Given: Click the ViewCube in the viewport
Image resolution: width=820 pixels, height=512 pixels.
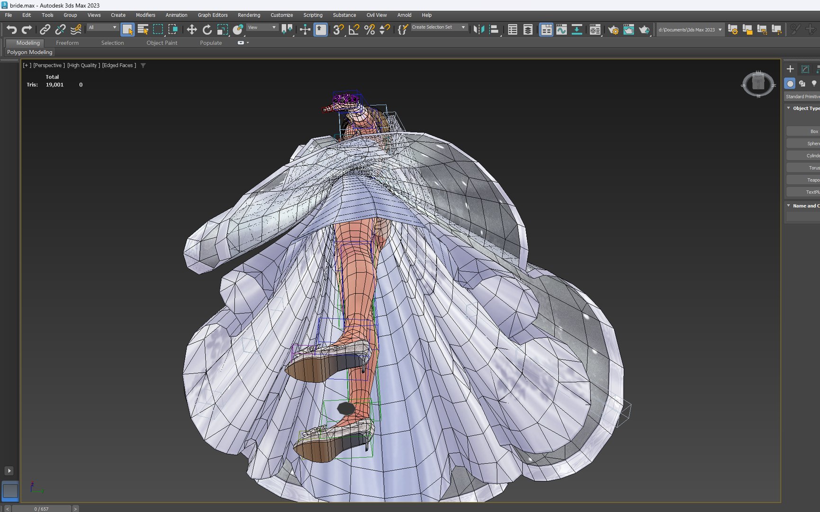Looking at the screenshot, I should pos(758,84).
